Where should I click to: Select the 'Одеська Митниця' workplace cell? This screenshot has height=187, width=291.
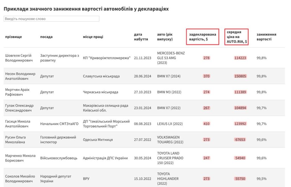[x=98, y=140]
